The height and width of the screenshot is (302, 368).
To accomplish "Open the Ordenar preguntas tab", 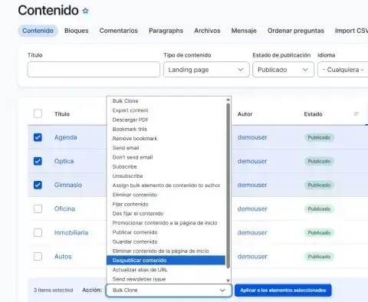I will click(x=296, y=31).
